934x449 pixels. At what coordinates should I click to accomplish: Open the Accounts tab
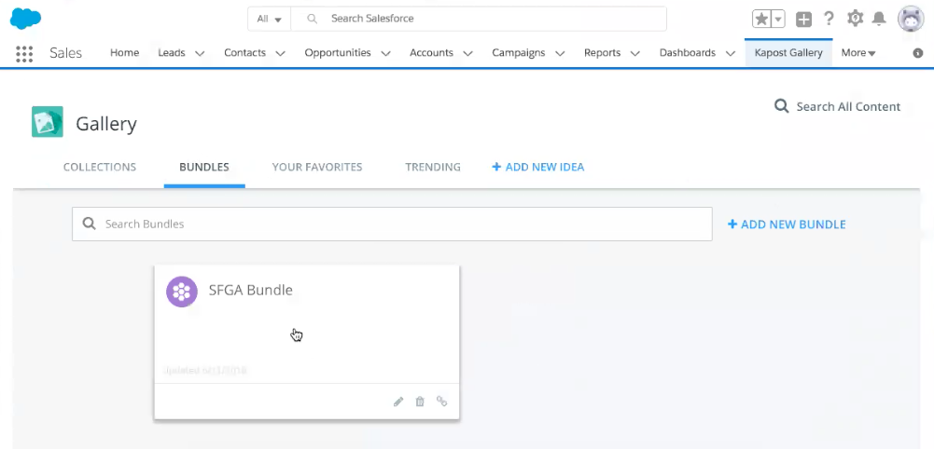tap(431, 53)
